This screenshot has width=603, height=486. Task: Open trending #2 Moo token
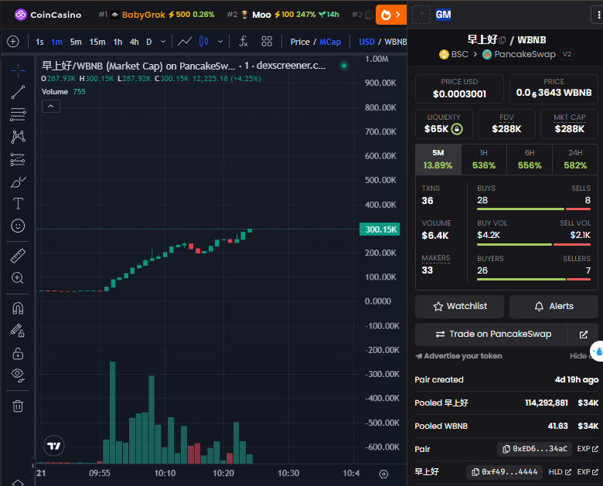pos(283,15)
